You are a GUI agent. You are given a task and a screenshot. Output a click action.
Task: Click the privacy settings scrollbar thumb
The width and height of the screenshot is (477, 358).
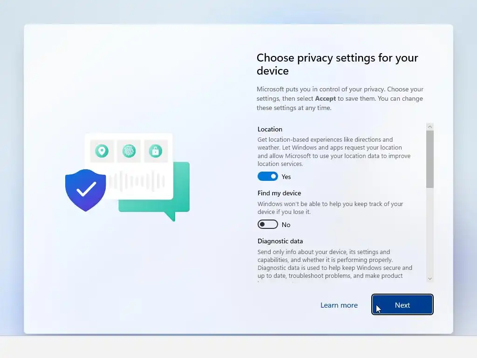430,159
